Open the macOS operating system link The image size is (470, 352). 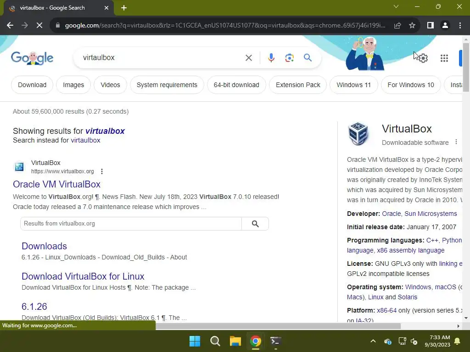(x=445, y=287)
